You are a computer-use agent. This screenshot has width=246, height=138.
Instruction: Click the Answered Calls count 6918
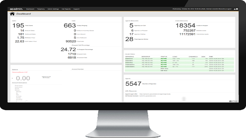pyautogui.click(x=72, y=57)
